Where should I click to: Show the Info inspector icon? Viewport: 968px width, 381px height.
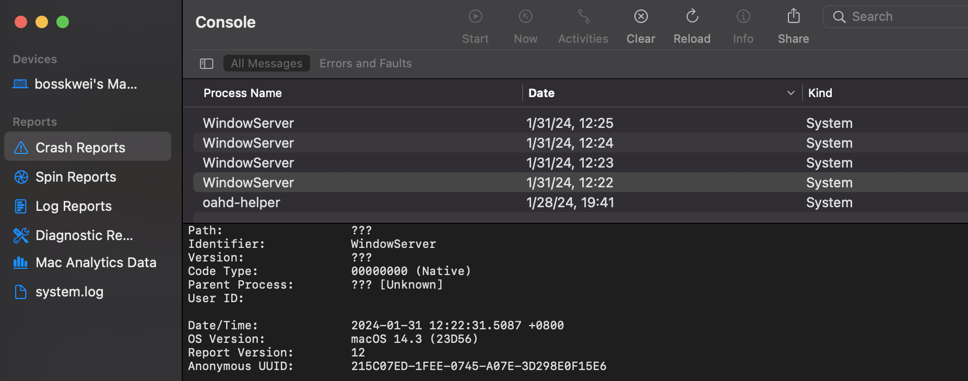(x=743, y=17)
